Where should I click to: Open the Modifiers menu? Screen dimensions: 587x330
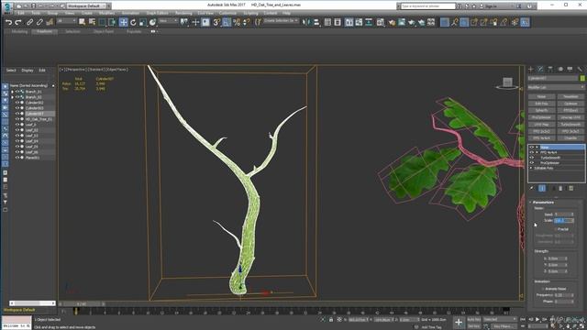[106, 13]
